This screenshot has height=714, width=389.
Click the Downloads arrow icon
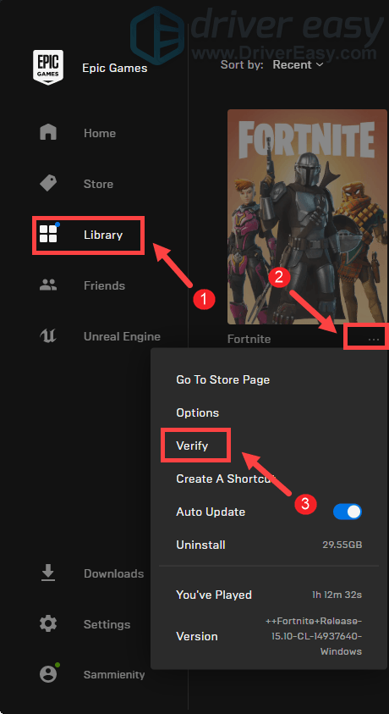coord(48,573)
